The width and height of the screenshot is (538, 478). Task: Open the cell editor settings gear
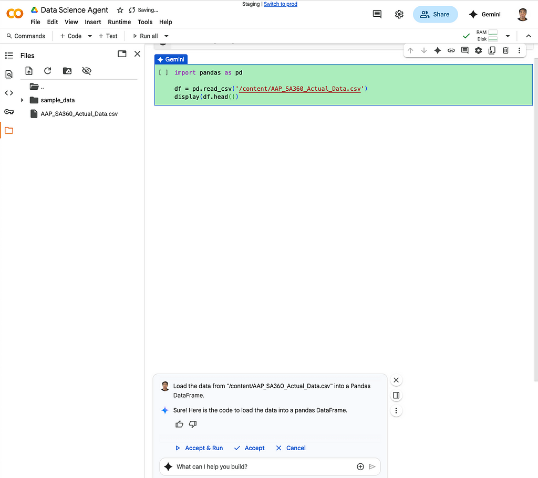(478, 51)
